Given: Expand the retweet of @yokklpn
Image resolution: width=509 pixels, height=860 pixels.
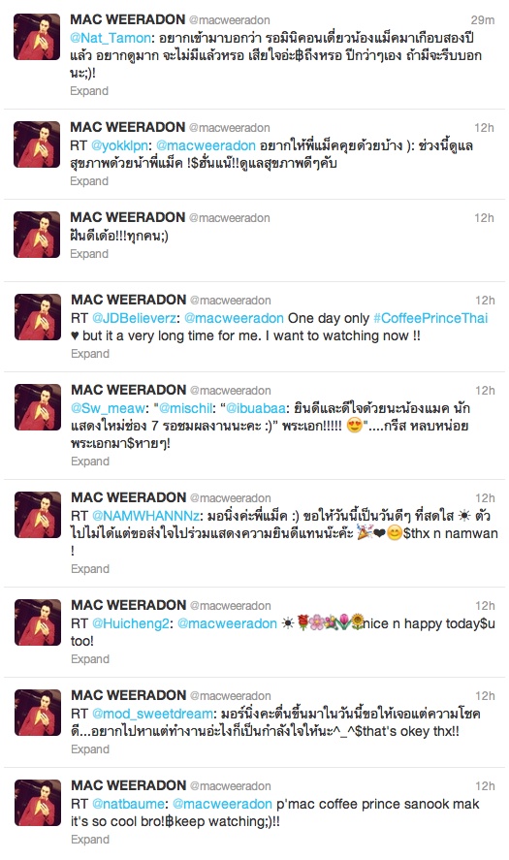Looking at the screenshot, I should pyautogui.click(x=89, y=181).
